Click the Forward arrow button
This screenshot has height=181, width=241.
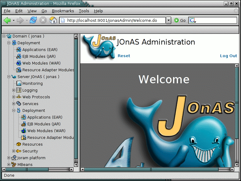pyautogui.click(x=20, y=20)
